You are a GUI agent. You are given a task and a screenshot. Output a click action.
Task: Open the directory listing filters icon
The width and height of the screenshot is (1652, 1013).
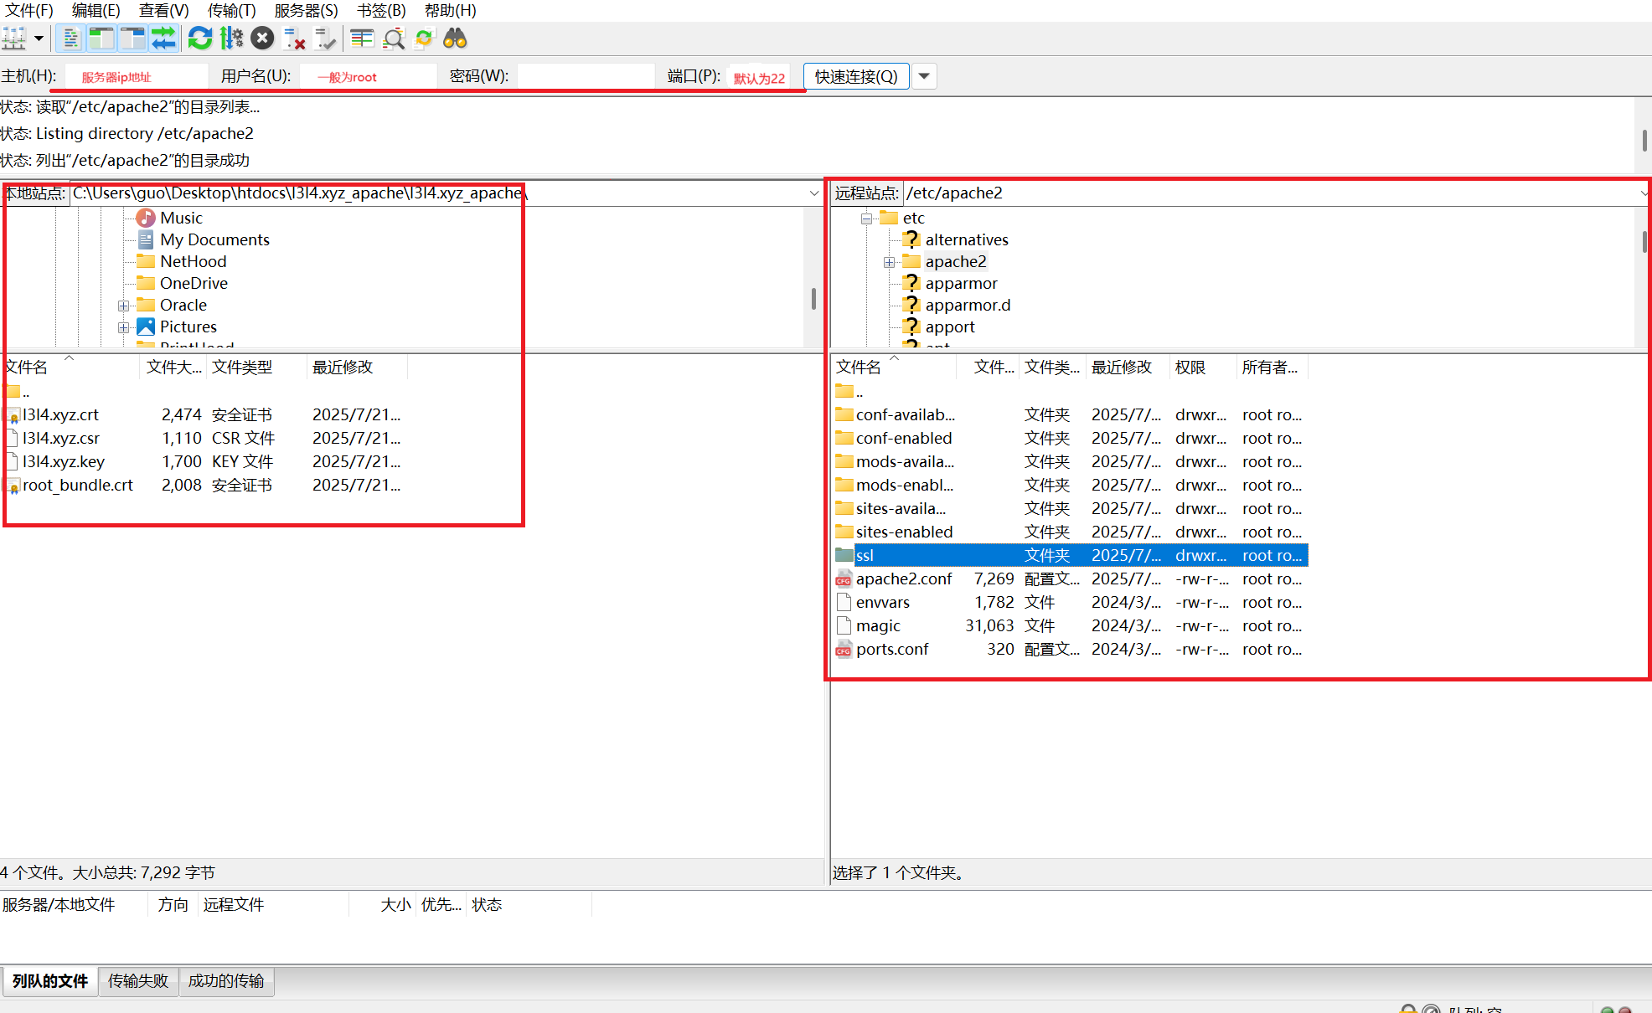(x=362, y=39)
